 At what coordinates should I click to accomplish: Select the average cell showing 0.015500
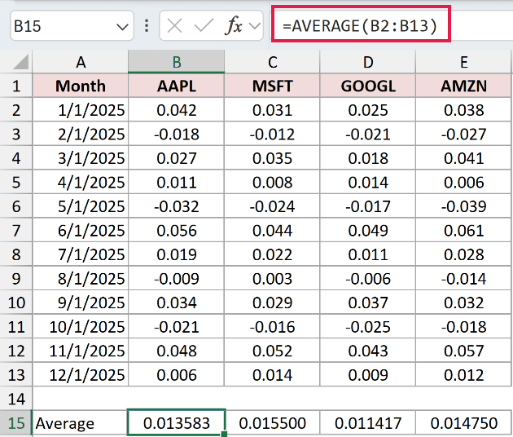pyautogui.click(x=272, y=423)
